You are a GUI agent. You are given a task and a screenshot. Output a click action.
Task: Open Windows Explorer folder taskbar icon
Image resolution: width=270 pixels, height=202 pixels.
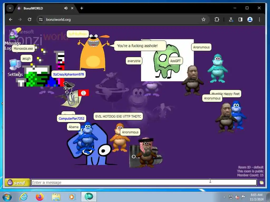[x=56, y=197]
